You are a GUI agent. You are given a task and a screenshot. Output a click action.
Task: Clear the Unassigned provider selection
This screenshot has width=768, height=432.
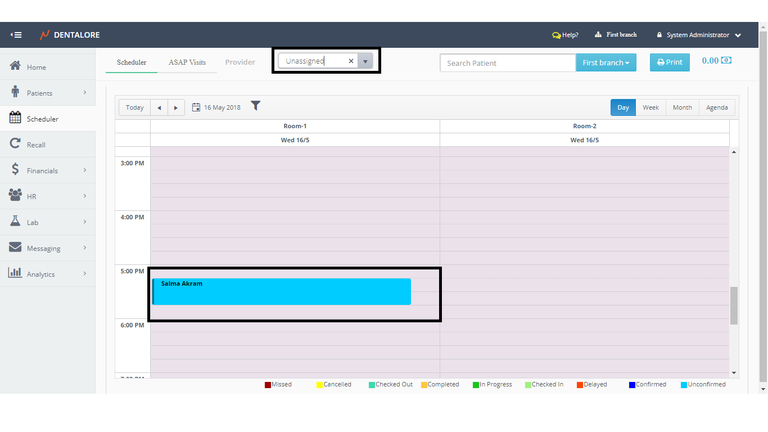(351, 61)
